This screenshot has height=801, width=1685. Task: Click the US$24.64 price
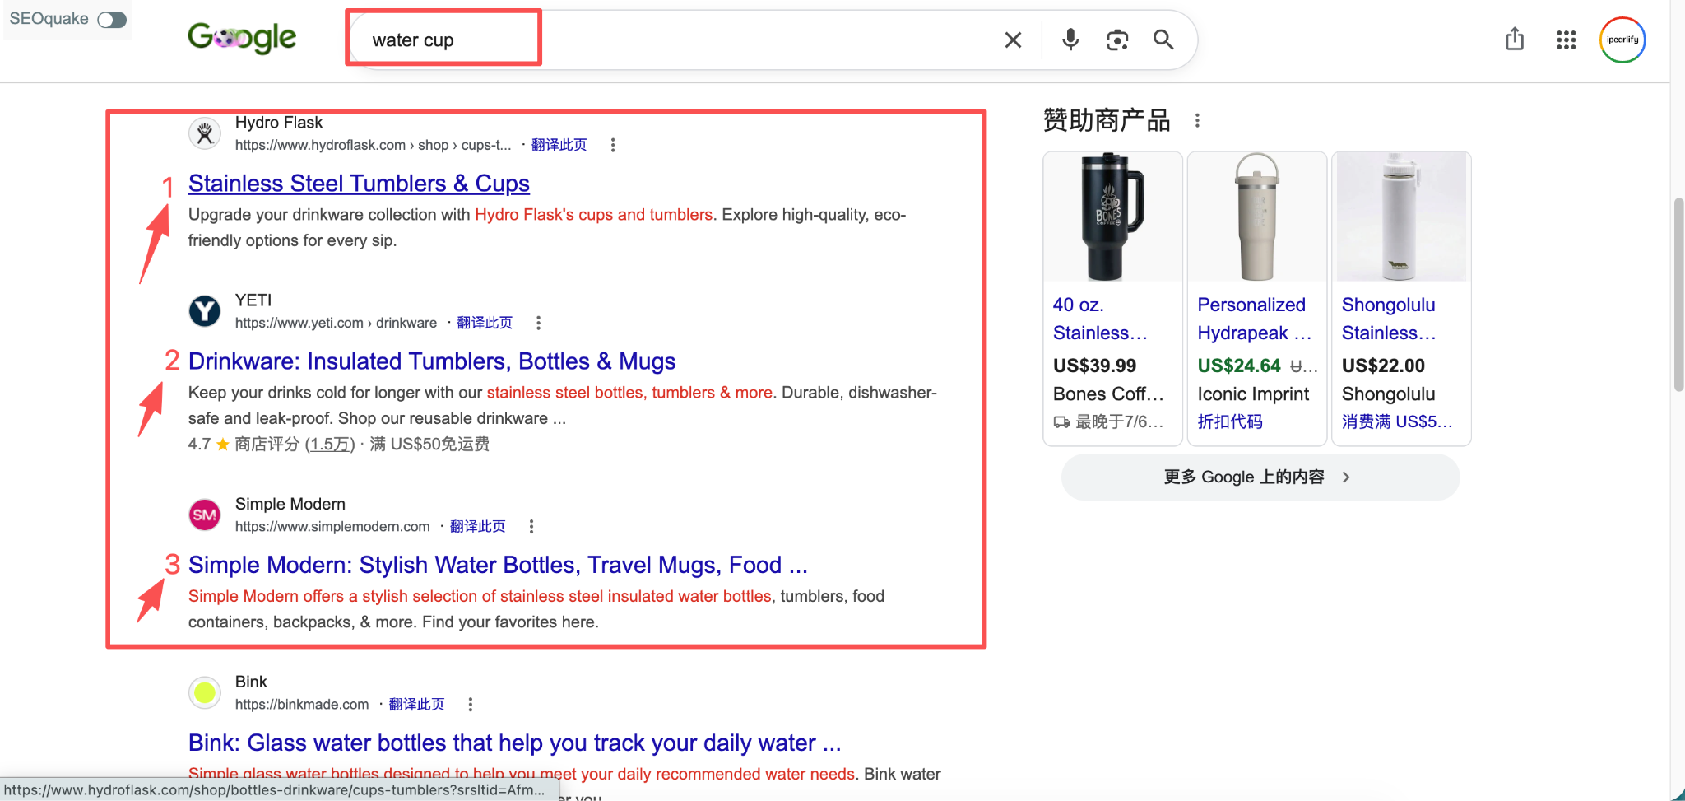(1239, 366)
